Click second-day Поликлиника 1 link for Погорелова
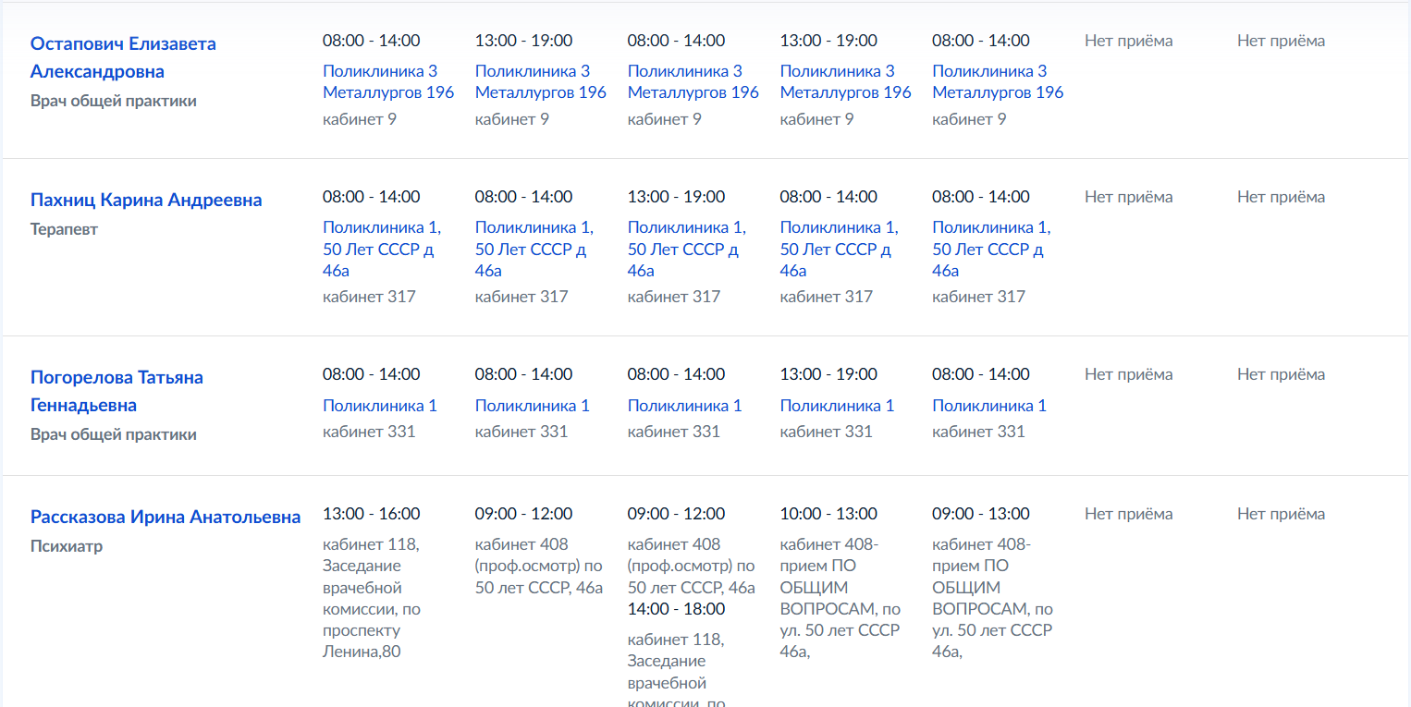The width and height of the screenshot is (1411, 707). tap(533, 406)
